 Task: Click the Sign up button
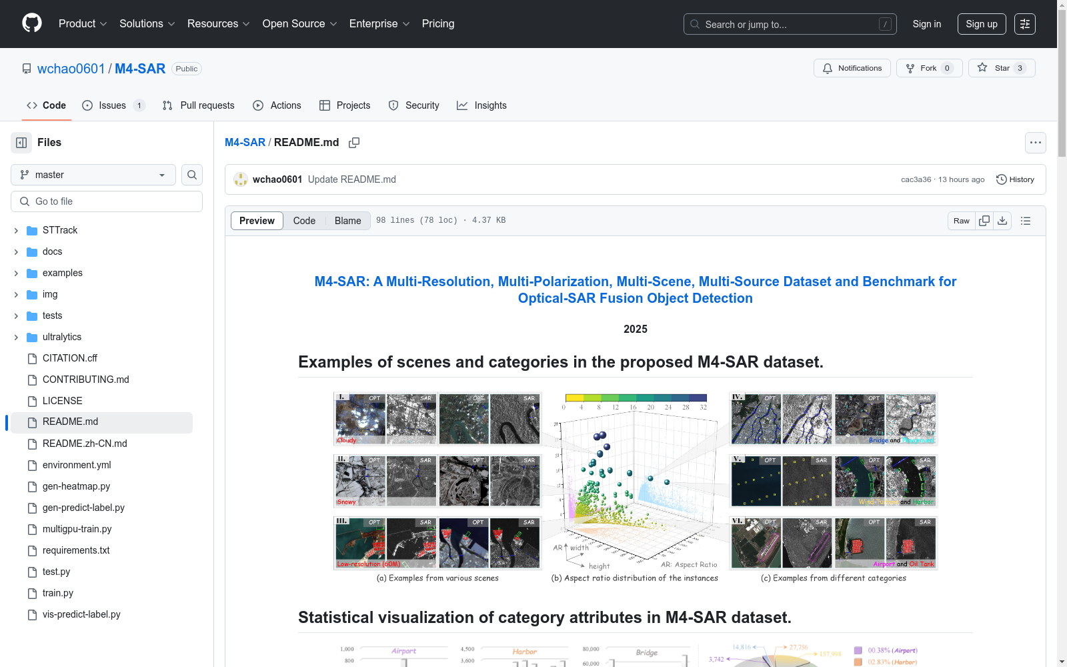coord(981,24)
